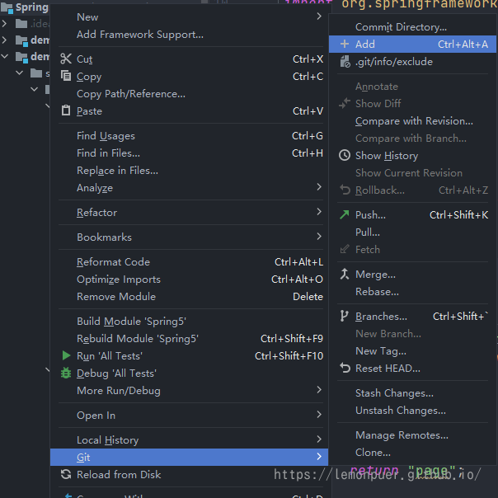The width and height of the screenshot is (498, 498).
Task: Click the Reset HEAD arrow icon
Action: [345, 368]
